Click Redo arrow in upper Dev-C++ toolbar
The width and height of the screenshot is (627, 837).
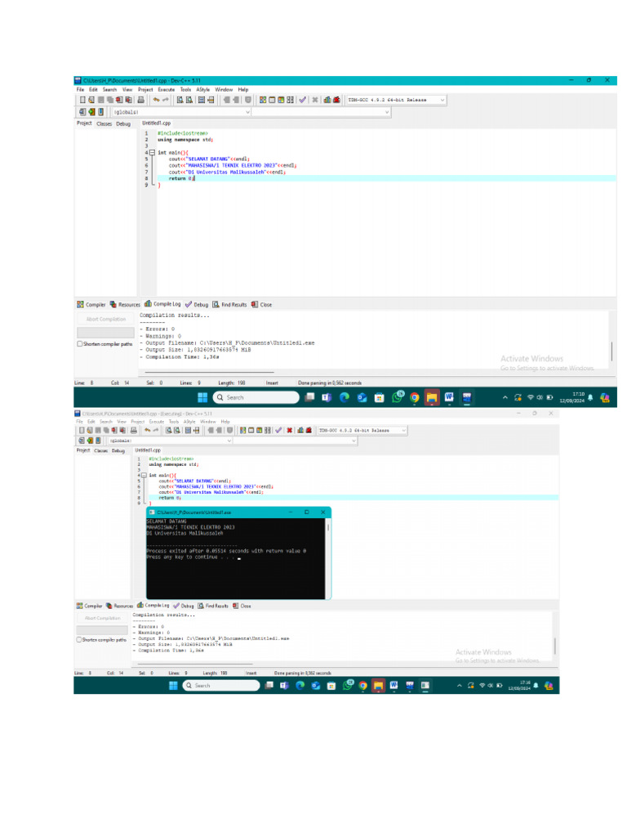166,100
